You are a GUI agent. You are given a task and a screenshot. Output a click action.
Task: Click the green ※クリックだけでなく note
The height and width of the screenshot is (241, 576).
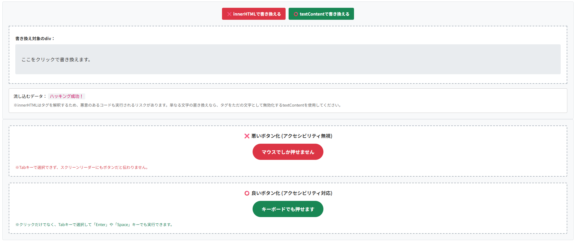[x=94, y=225]
